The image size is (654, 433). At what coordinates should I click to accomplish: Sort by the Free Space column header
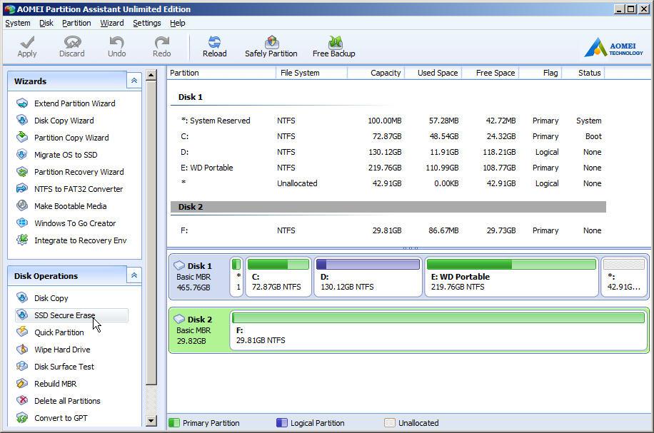coord(491,73)
